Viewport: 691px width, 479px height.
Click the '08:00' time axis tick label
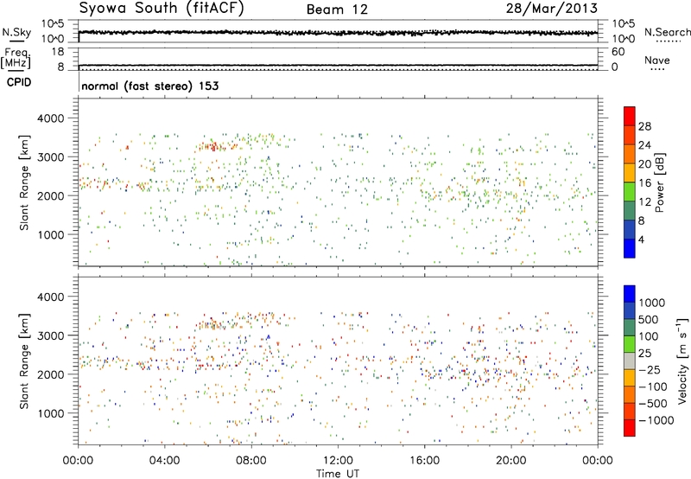251,461
